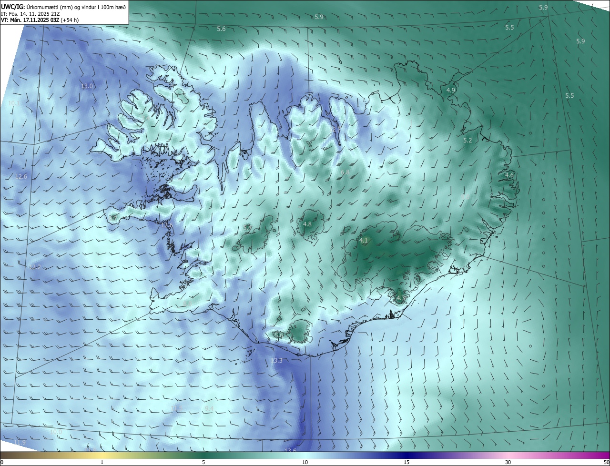Click the 4.8 value label on the map
The width and height of the screenshot is (610, 466).
coord(307,224)
